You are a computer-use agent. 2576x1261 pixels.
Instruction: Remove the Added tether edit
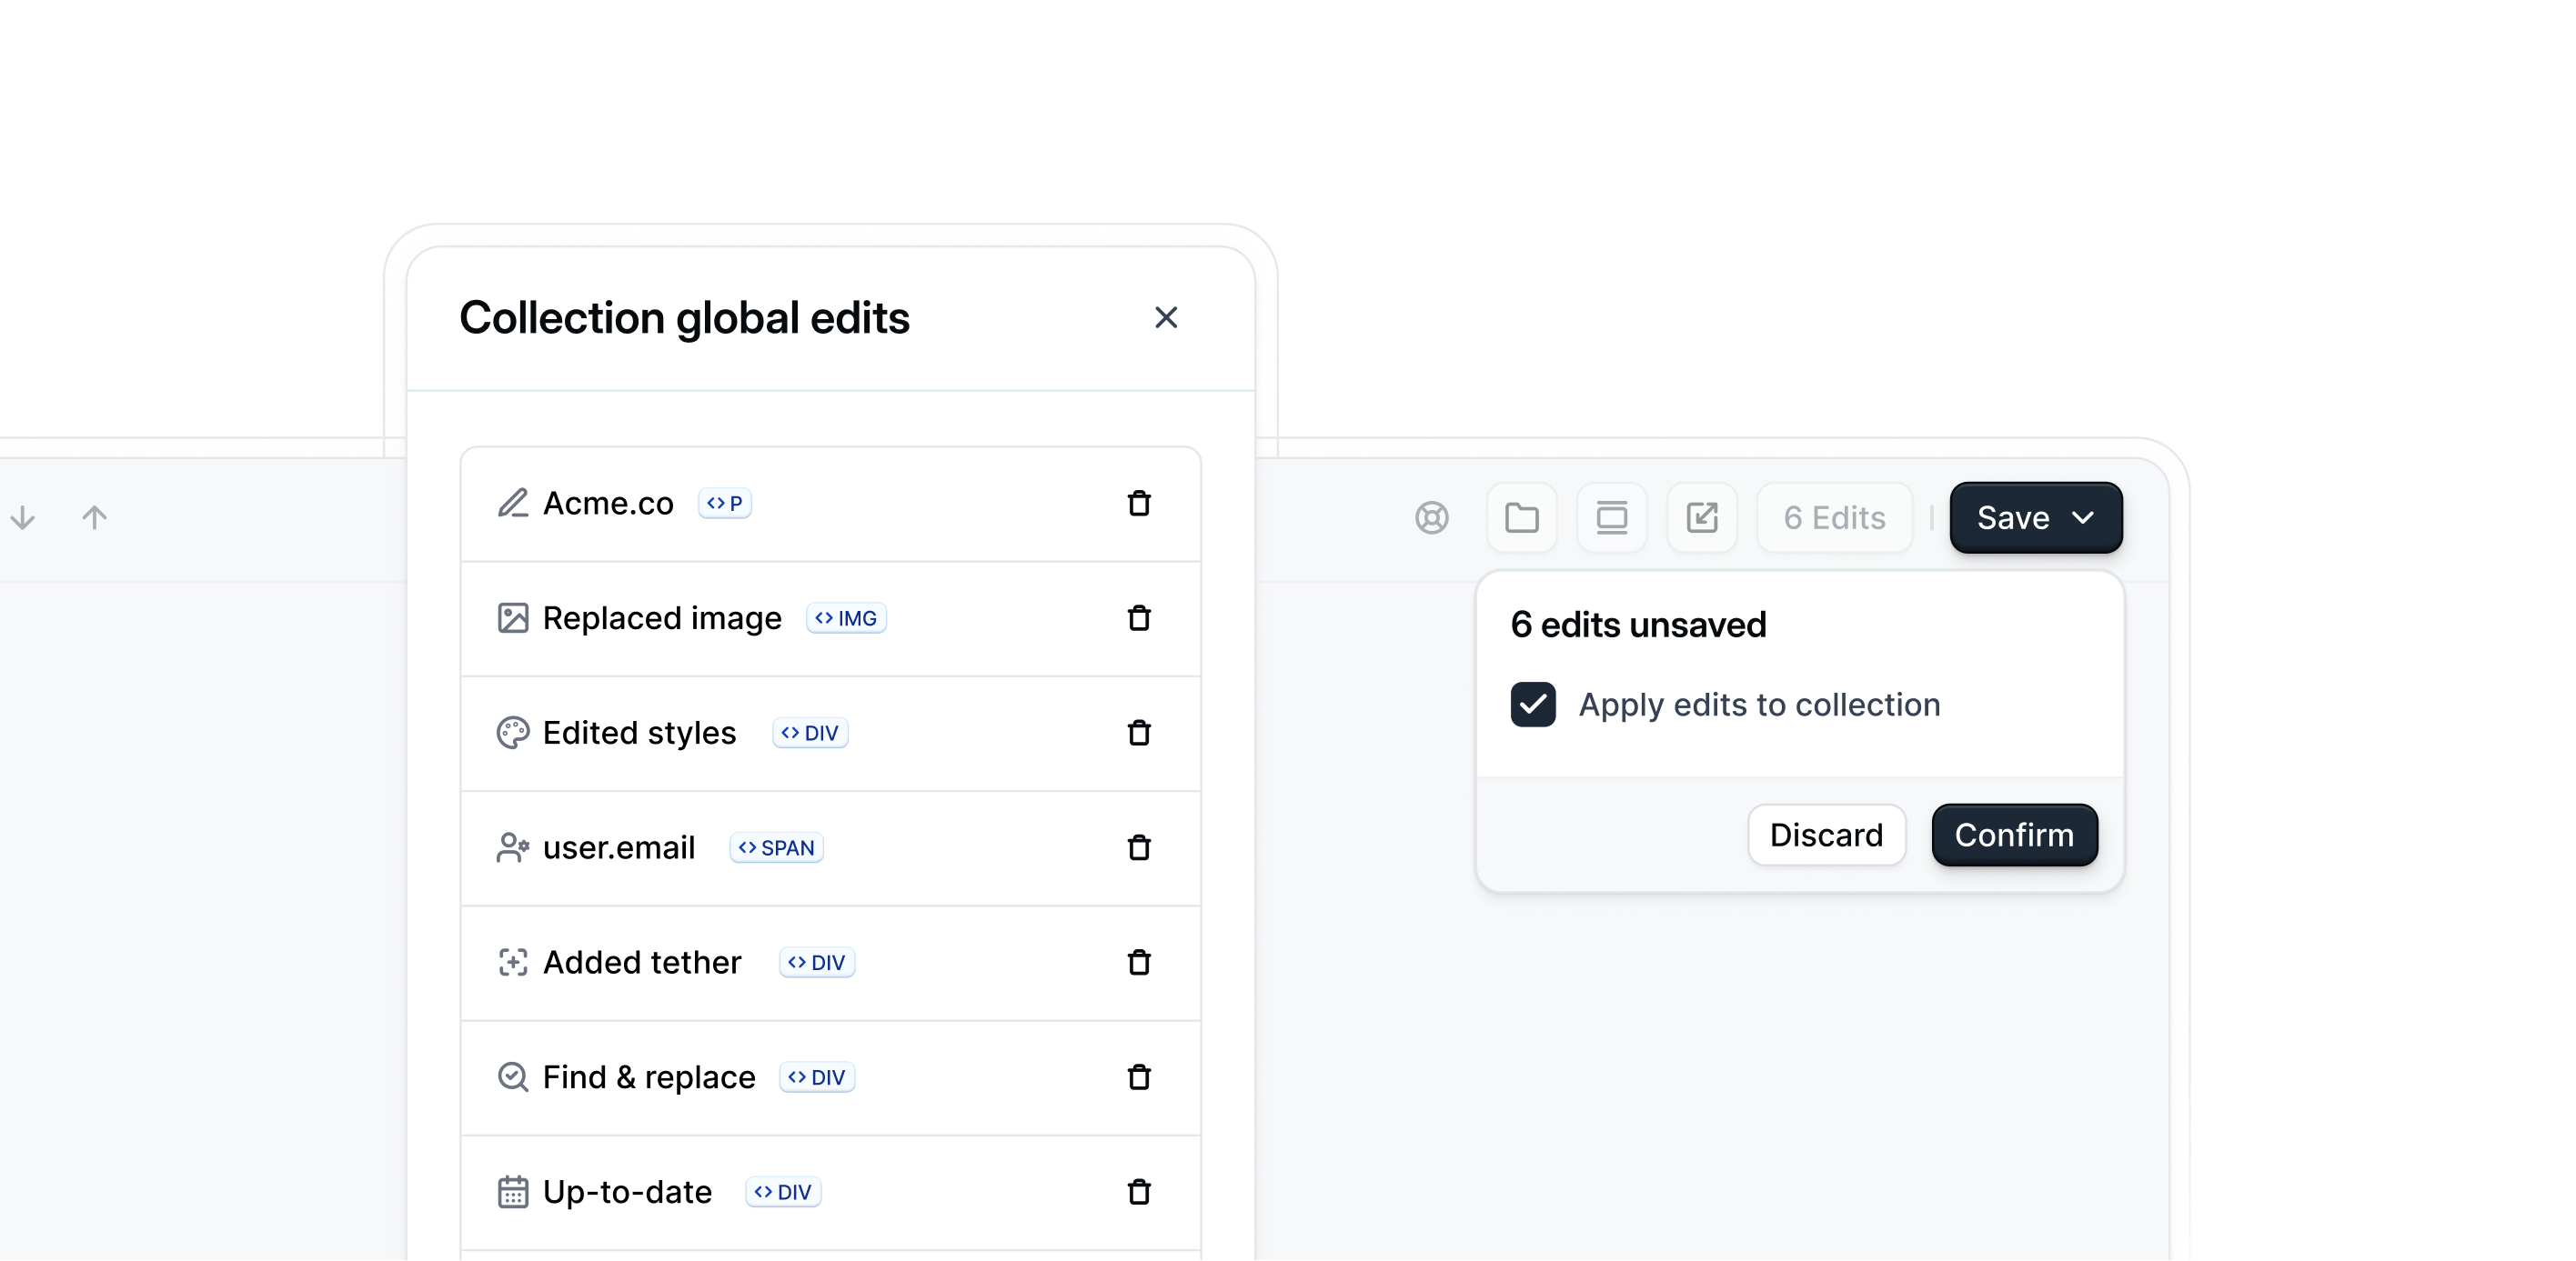(1139, 963)
